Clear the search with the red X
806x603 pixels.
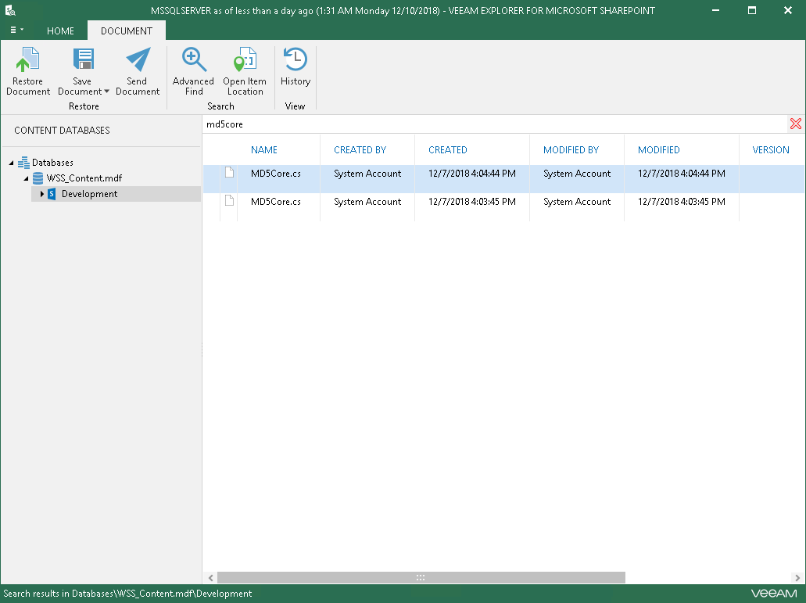(x=795, y=124)
